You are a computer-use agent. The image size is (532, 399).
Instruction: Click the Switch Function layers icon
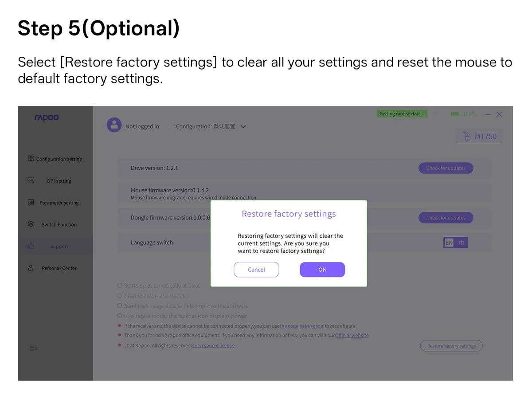31,224
